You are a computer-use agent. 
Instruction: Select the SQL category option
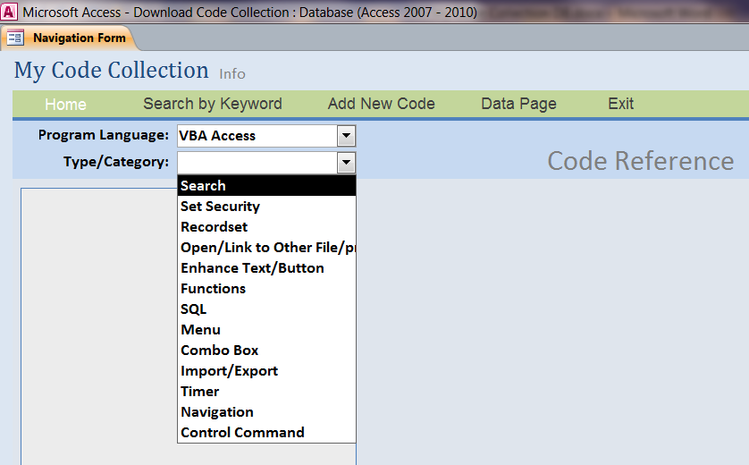(266, 309)
